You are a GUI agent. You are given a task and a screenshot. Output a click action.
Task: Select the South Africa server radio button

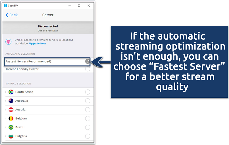click(x=88, y=92)
